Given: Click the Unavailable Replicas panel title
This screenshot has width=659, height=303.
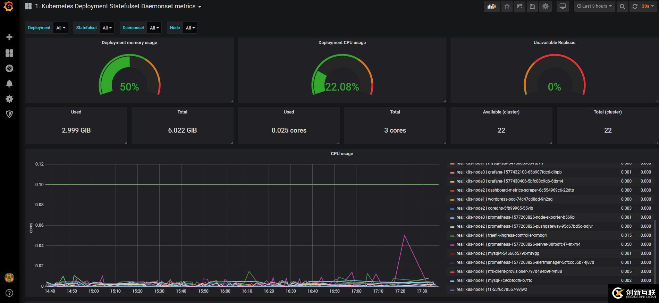Looking at the screenshot, I should [x=554, y=42].
